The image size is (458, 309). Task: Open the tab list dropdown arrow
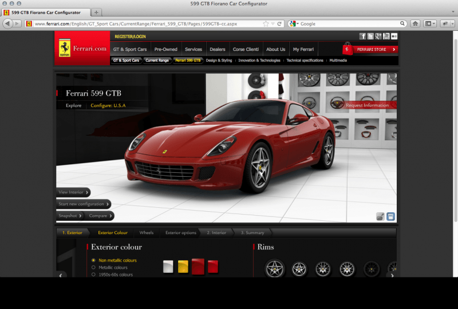[x=453, y=12]
